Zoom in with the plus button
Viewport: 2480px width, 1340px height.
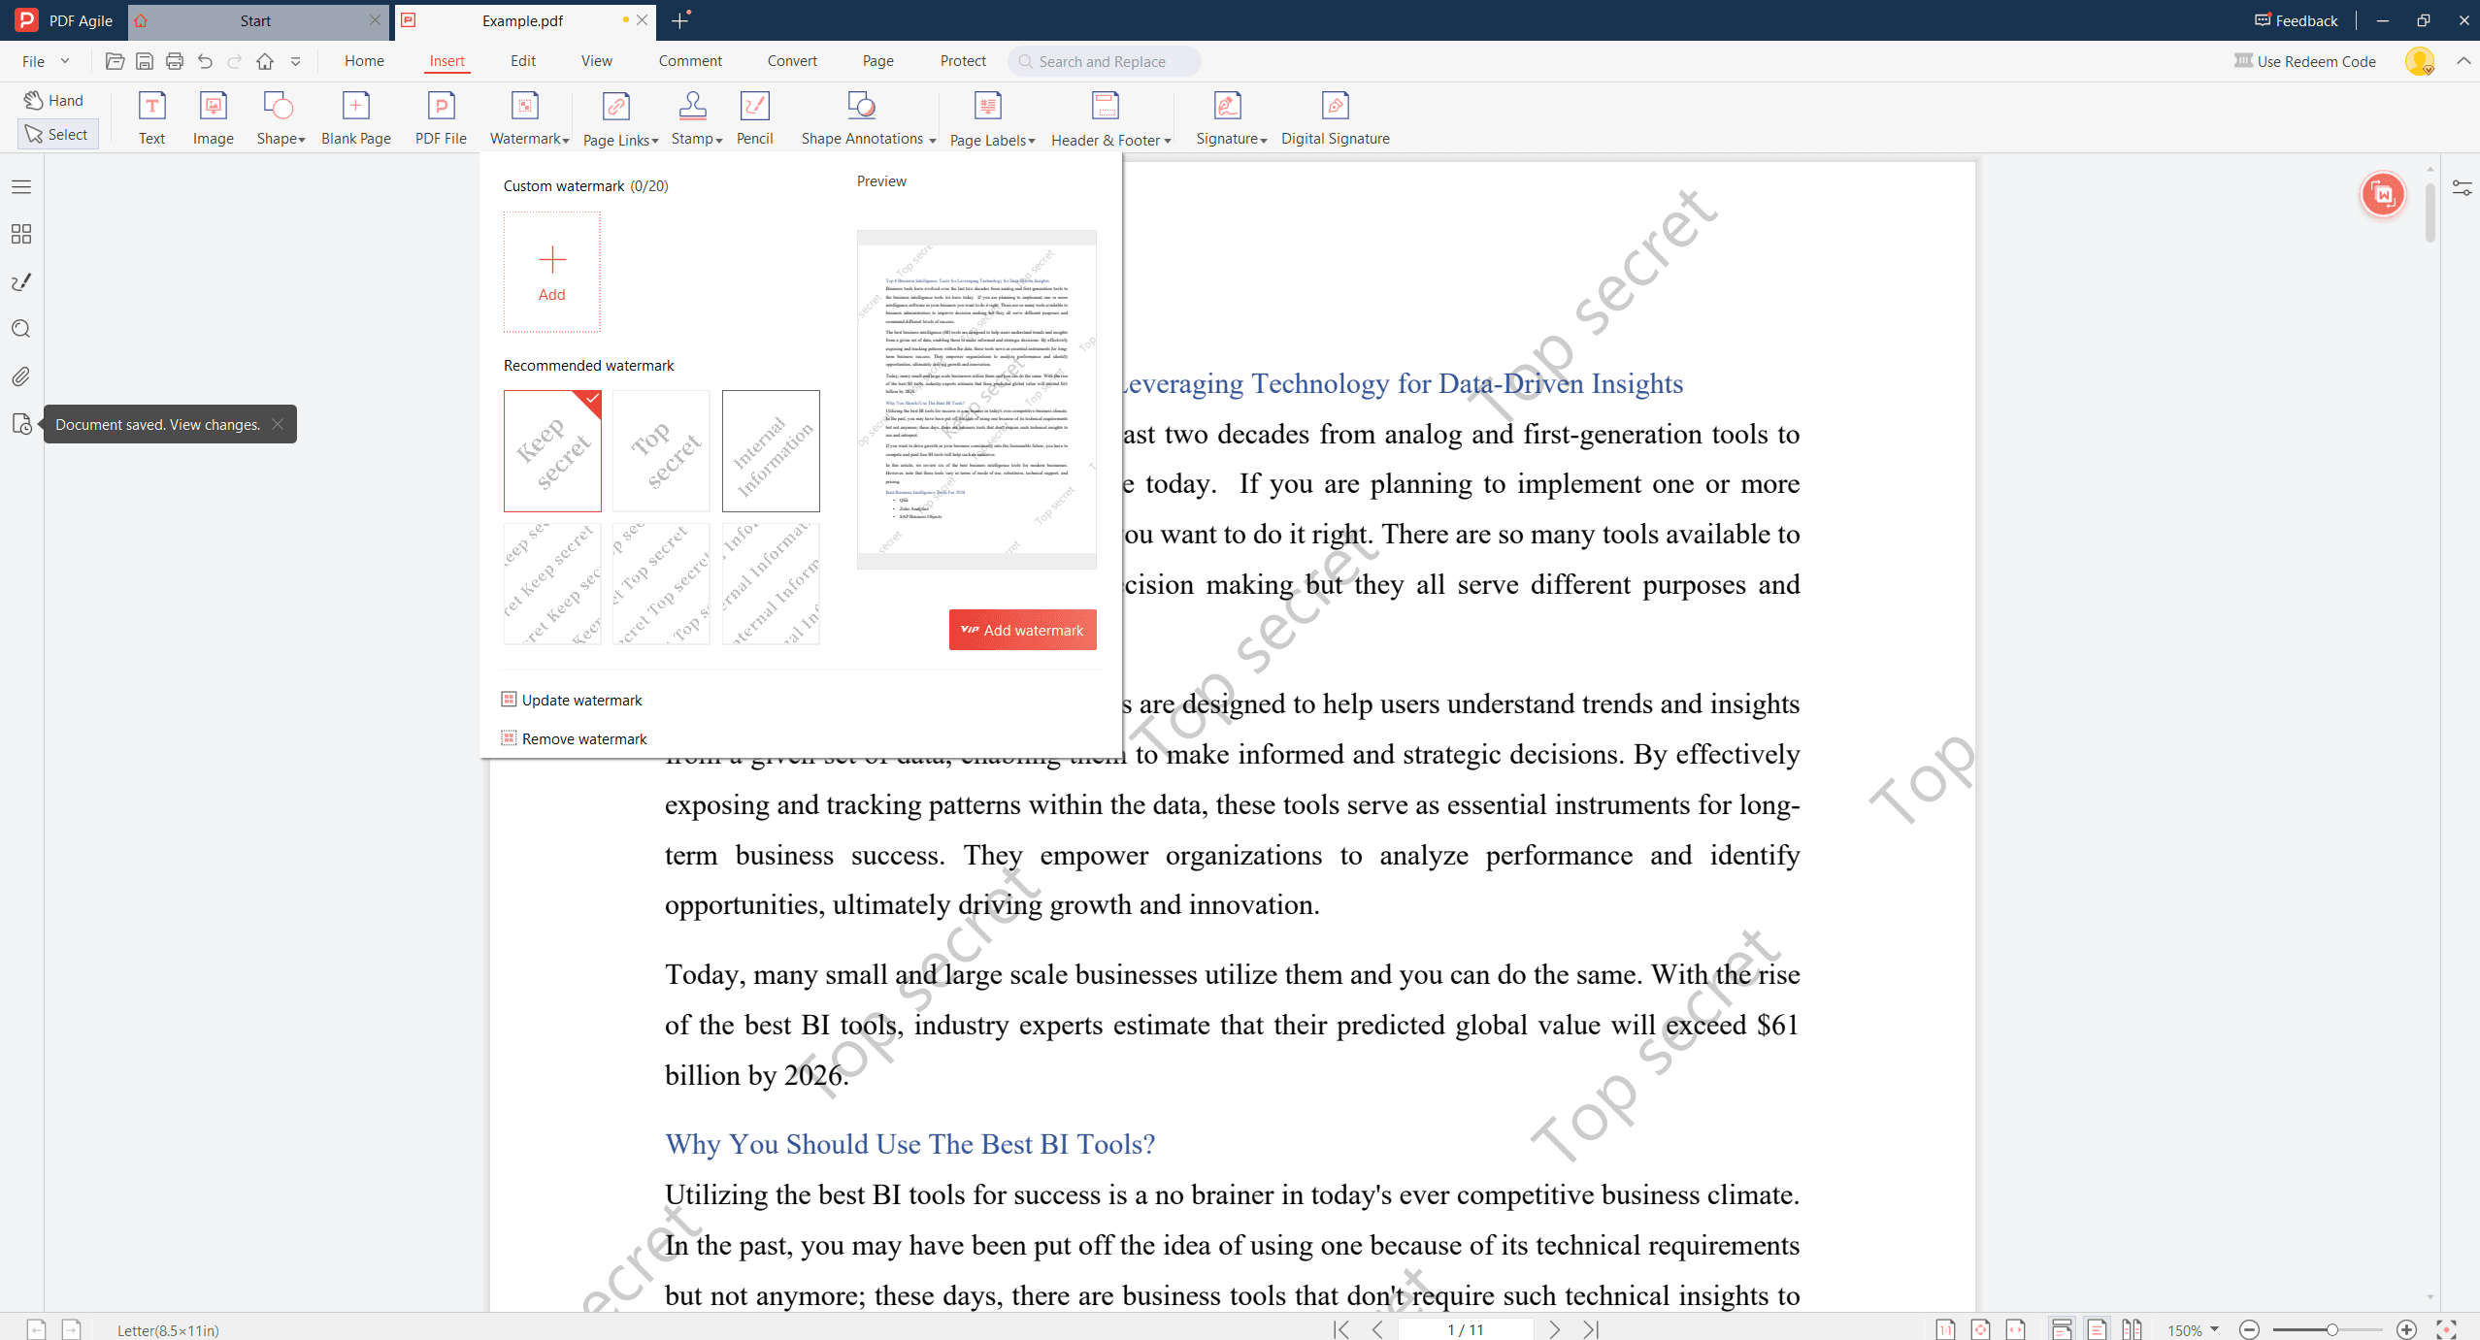tap(2406, 1329)
